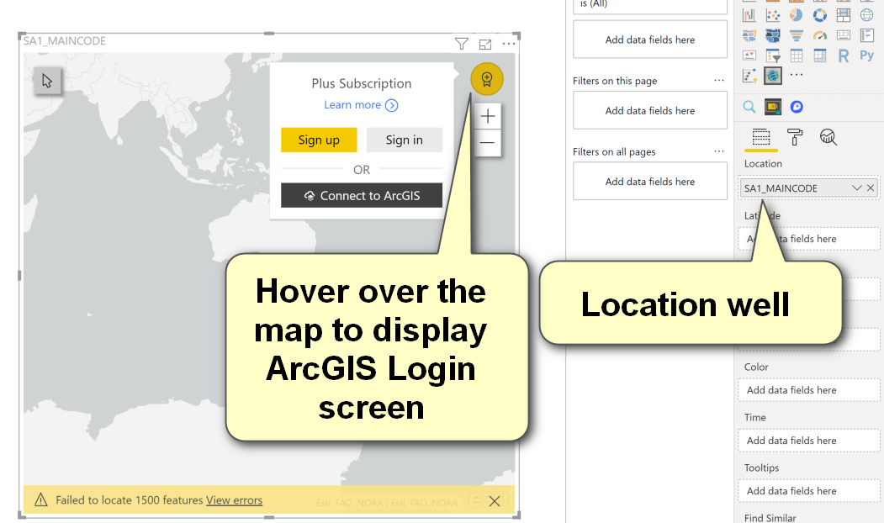The height and width of the screenshot is (523, 884).
Task: Select the gauge visual
Action: pyautogui.click(x=820, y=35)
